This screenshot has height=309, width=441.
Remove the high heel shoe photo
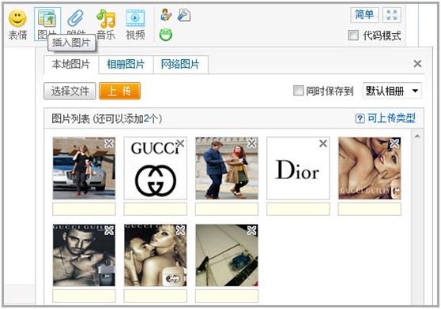point(252,230)
